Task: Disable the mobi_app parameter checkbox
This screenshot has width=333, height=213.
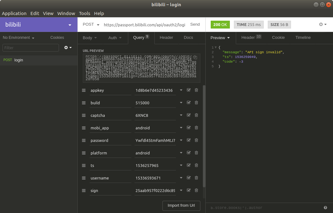Action: pos(188,127)
